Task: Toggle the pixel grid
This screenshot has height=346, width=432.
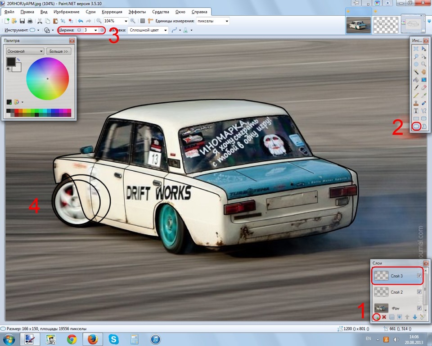Action: click(x=143, y=21)
